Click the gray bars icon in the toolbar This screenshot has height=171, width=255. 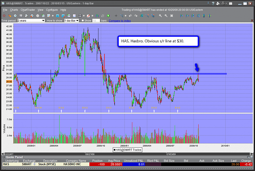click(103, 16)
